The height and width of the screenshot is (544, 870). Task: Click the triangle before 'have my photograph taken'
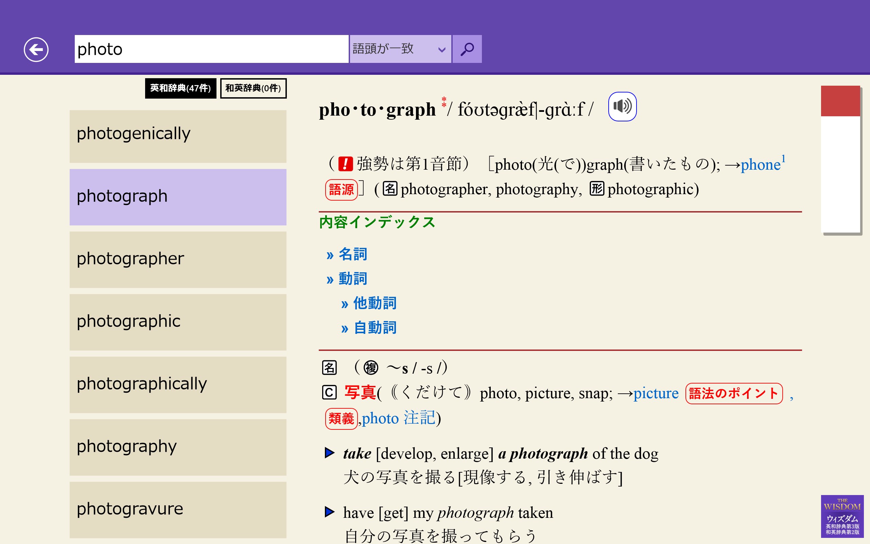pos(329,512)
